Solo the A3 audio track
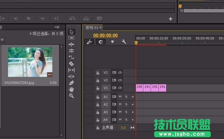The height and width of the screenshot is (139, 224). click(126, 112)
